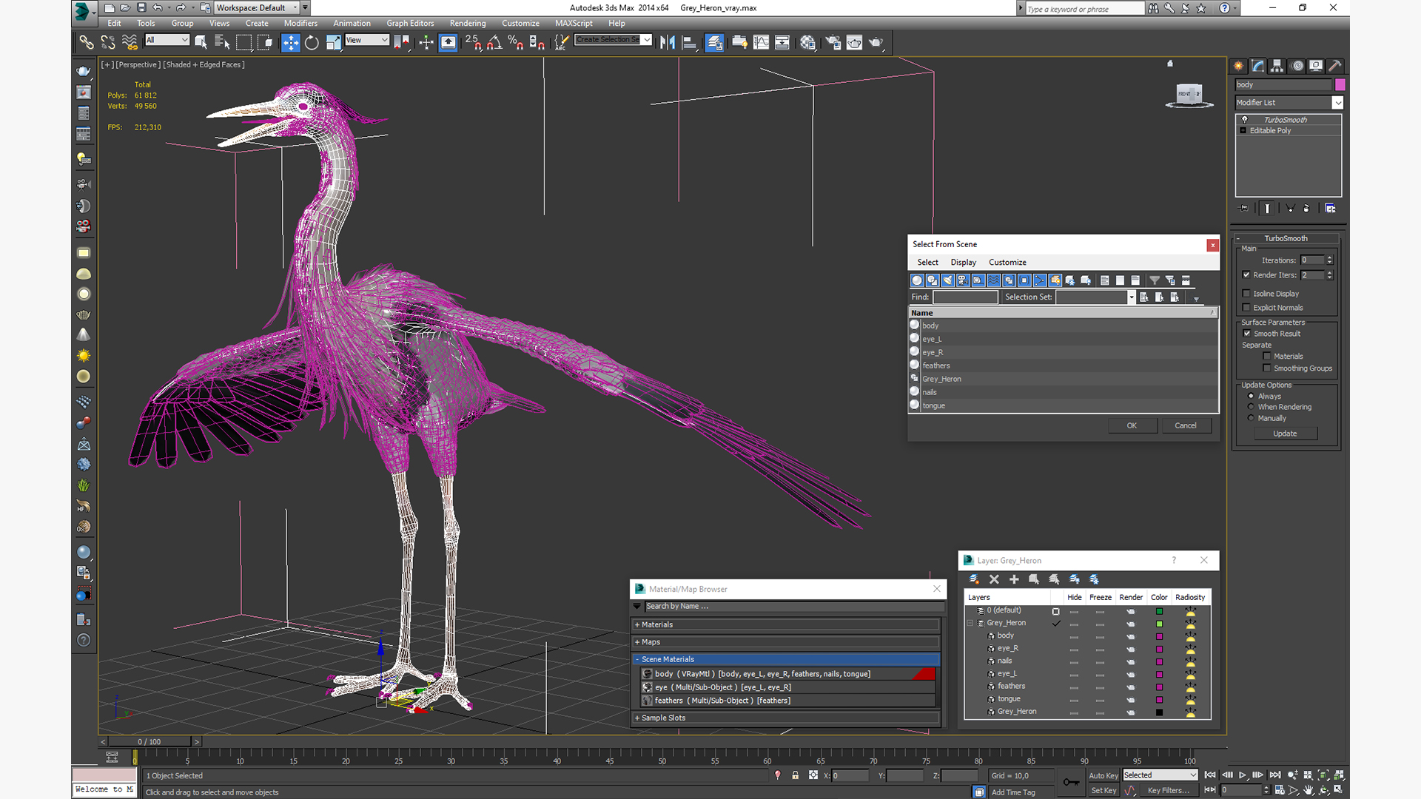
Task: Open the Modifier List dropdown
Action: coord(1337,103)
